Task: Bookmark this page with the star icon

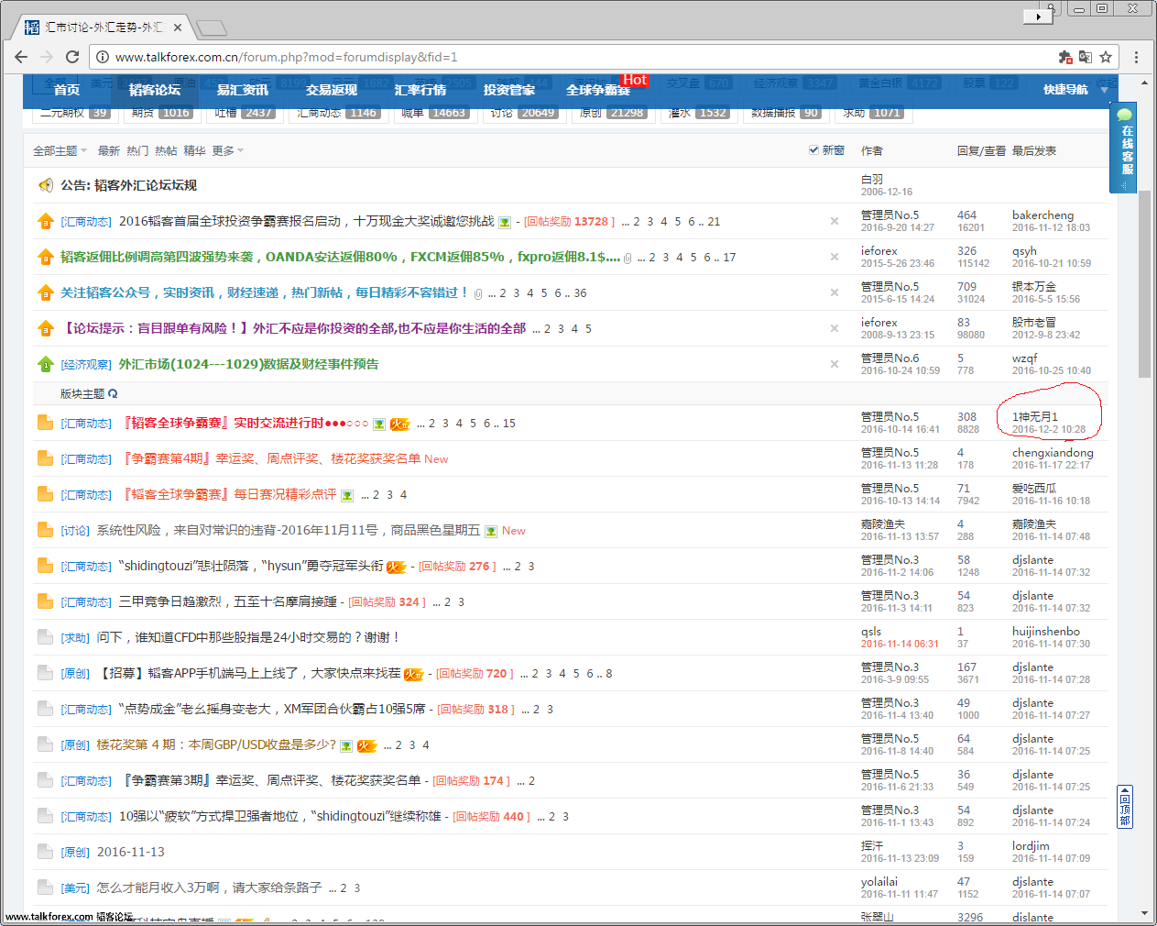Action: click(1106, 57)
